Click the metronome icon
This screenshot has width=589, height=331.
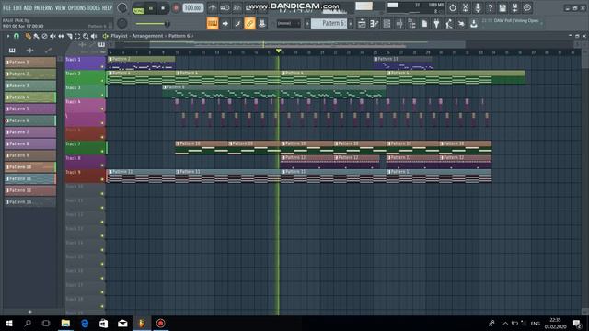[x=213, y=8]
